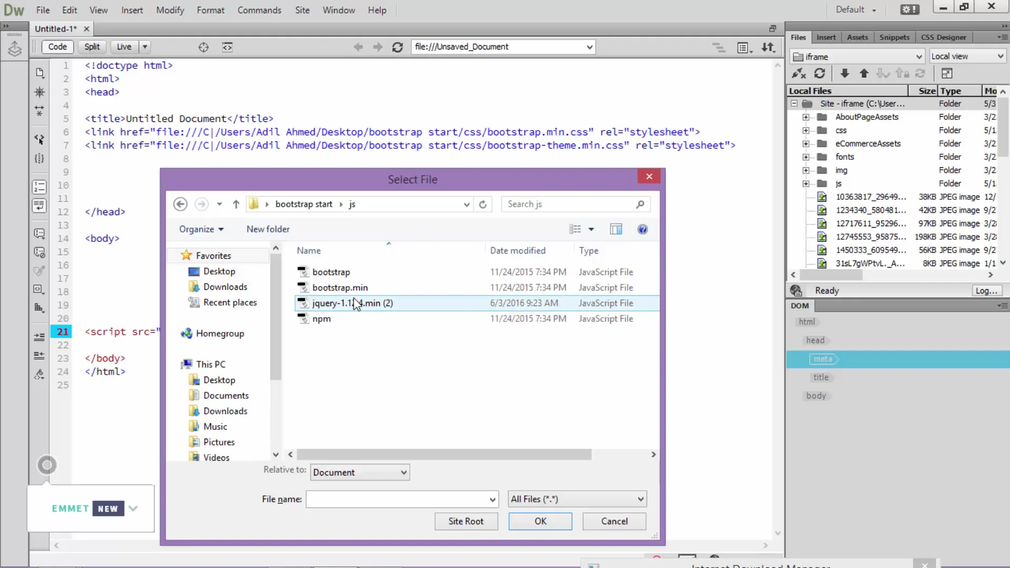Screen dimensions: 1010x568
Task: Open the Open Documents icon in code toolbar
Action: pyautogui.click(x=40, y=73)
